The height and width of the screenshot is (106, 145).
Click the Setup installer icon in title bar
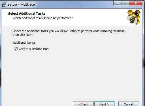tap(4, 5)
